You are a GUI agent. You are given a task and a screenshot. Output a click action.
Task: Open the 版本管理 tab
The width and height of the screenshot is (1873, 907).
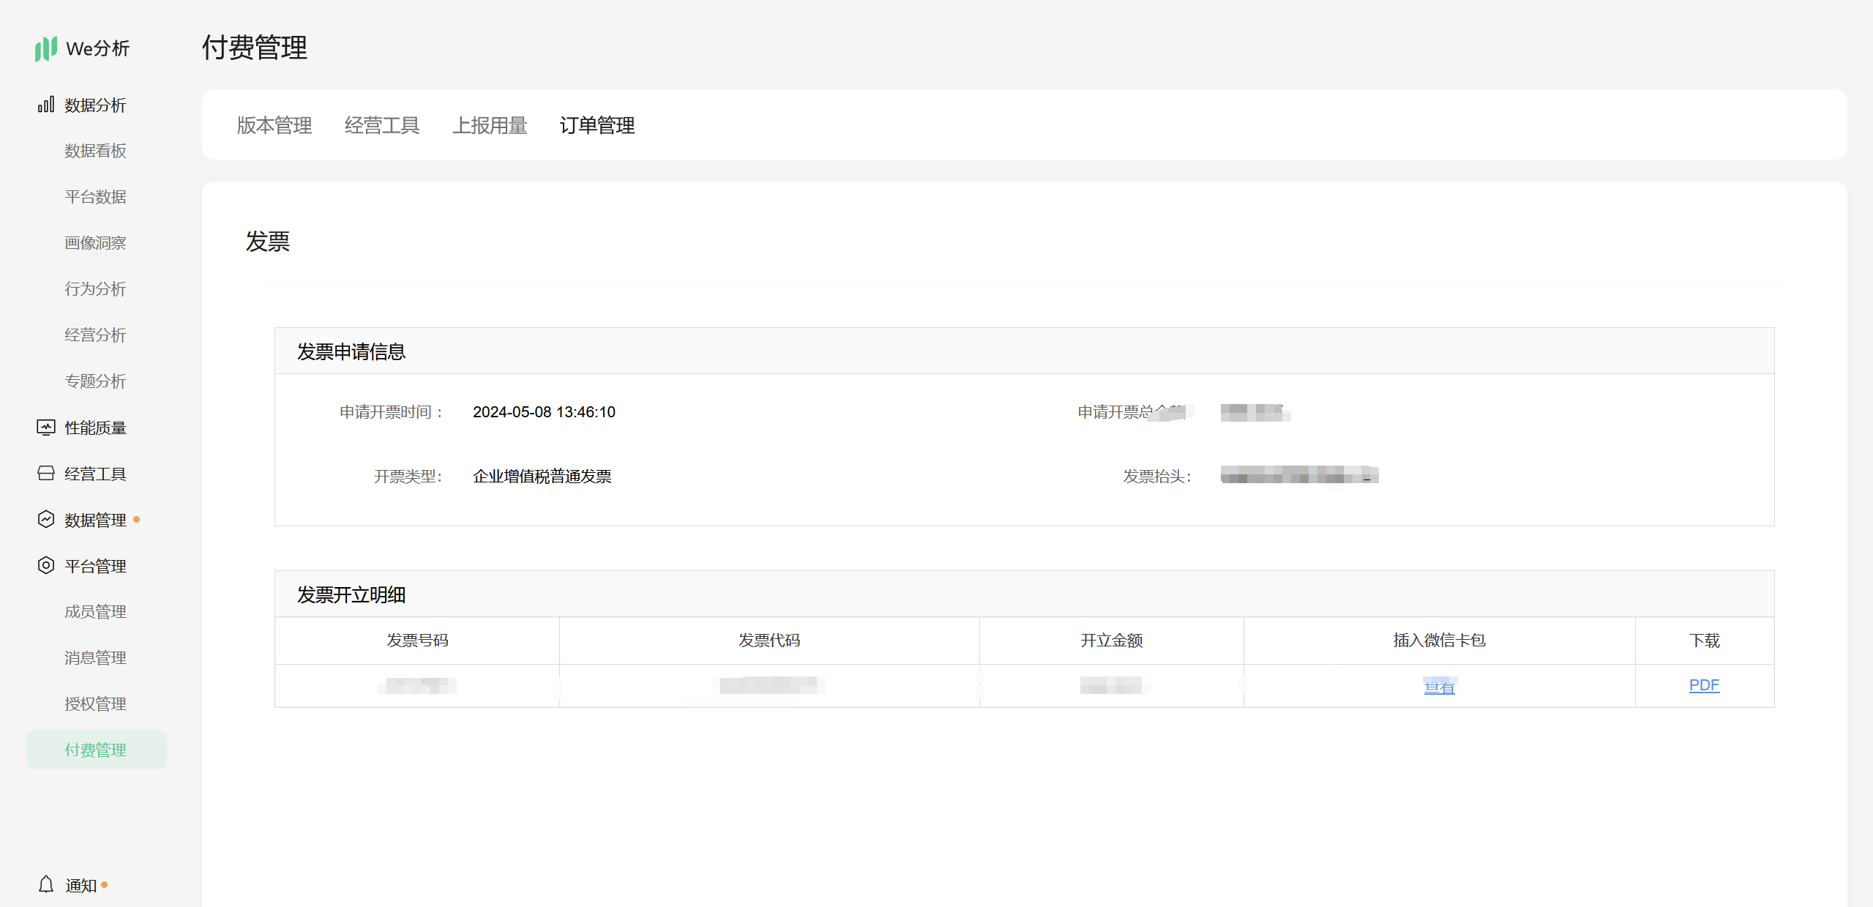(x=274, y=125)
